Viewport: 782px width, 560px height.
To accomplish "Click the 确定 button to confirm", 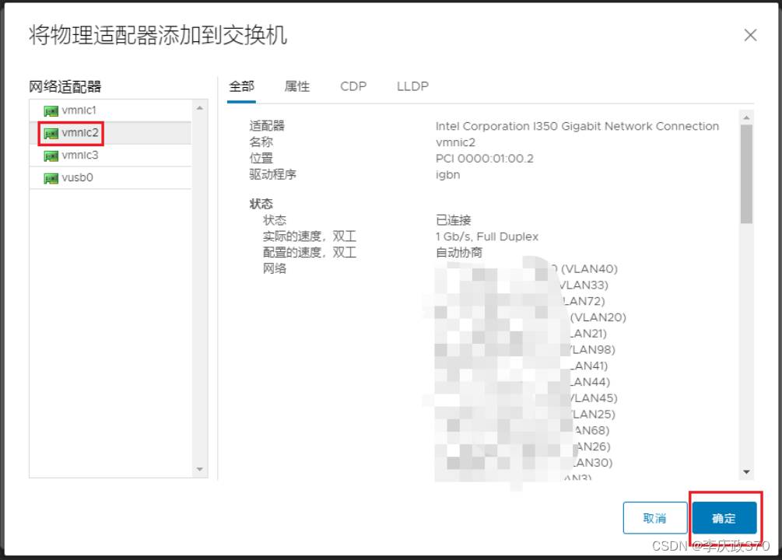I will (x=724, y=518).
